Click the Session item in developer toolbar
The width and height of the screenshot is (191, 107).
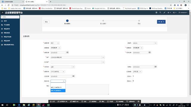(84, 101)
